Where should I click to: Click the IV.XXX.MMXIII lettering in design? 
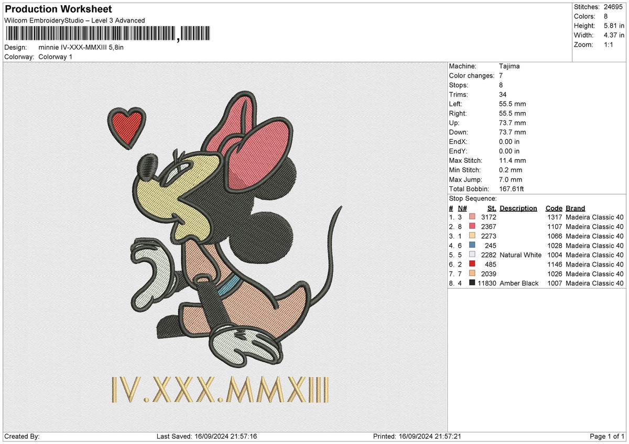coord(221,390)
